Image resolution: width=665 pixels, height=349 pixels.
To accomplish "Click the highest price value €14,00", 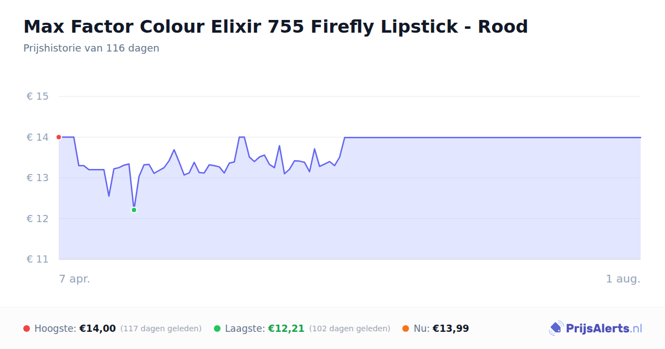I will click(x=98, y=329).
